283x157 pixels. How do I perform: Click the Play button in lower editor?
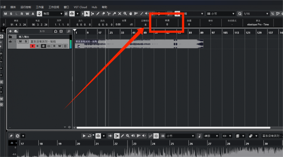pyautogui.click(x=84, y=136)
